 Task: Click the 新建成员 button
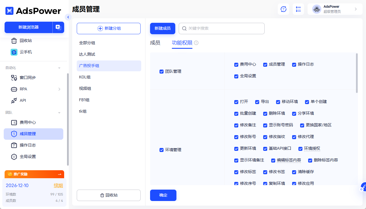click(162, 29)
